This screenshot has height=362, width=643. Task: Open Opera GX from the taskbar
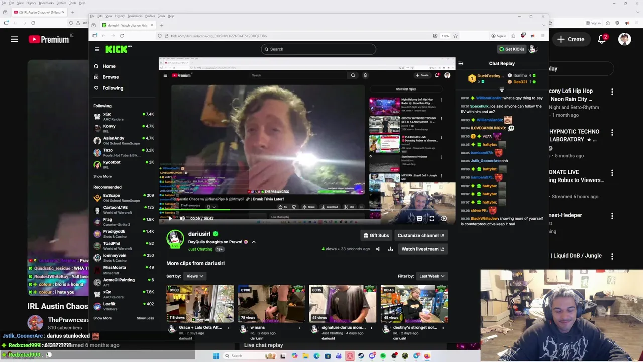pyautogui.click(x=350, y=356)
